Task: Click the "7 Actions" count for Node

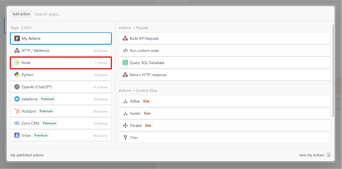Action: [101, 63]
